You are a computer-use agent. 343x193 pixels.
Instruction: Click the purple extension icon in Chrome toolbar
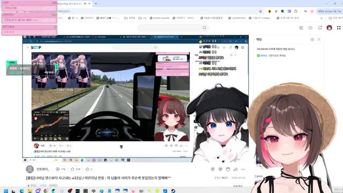[289, 11]
